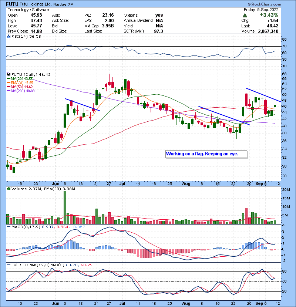
Task: Click the +3.43% percent change
Action: pos(269,15)
